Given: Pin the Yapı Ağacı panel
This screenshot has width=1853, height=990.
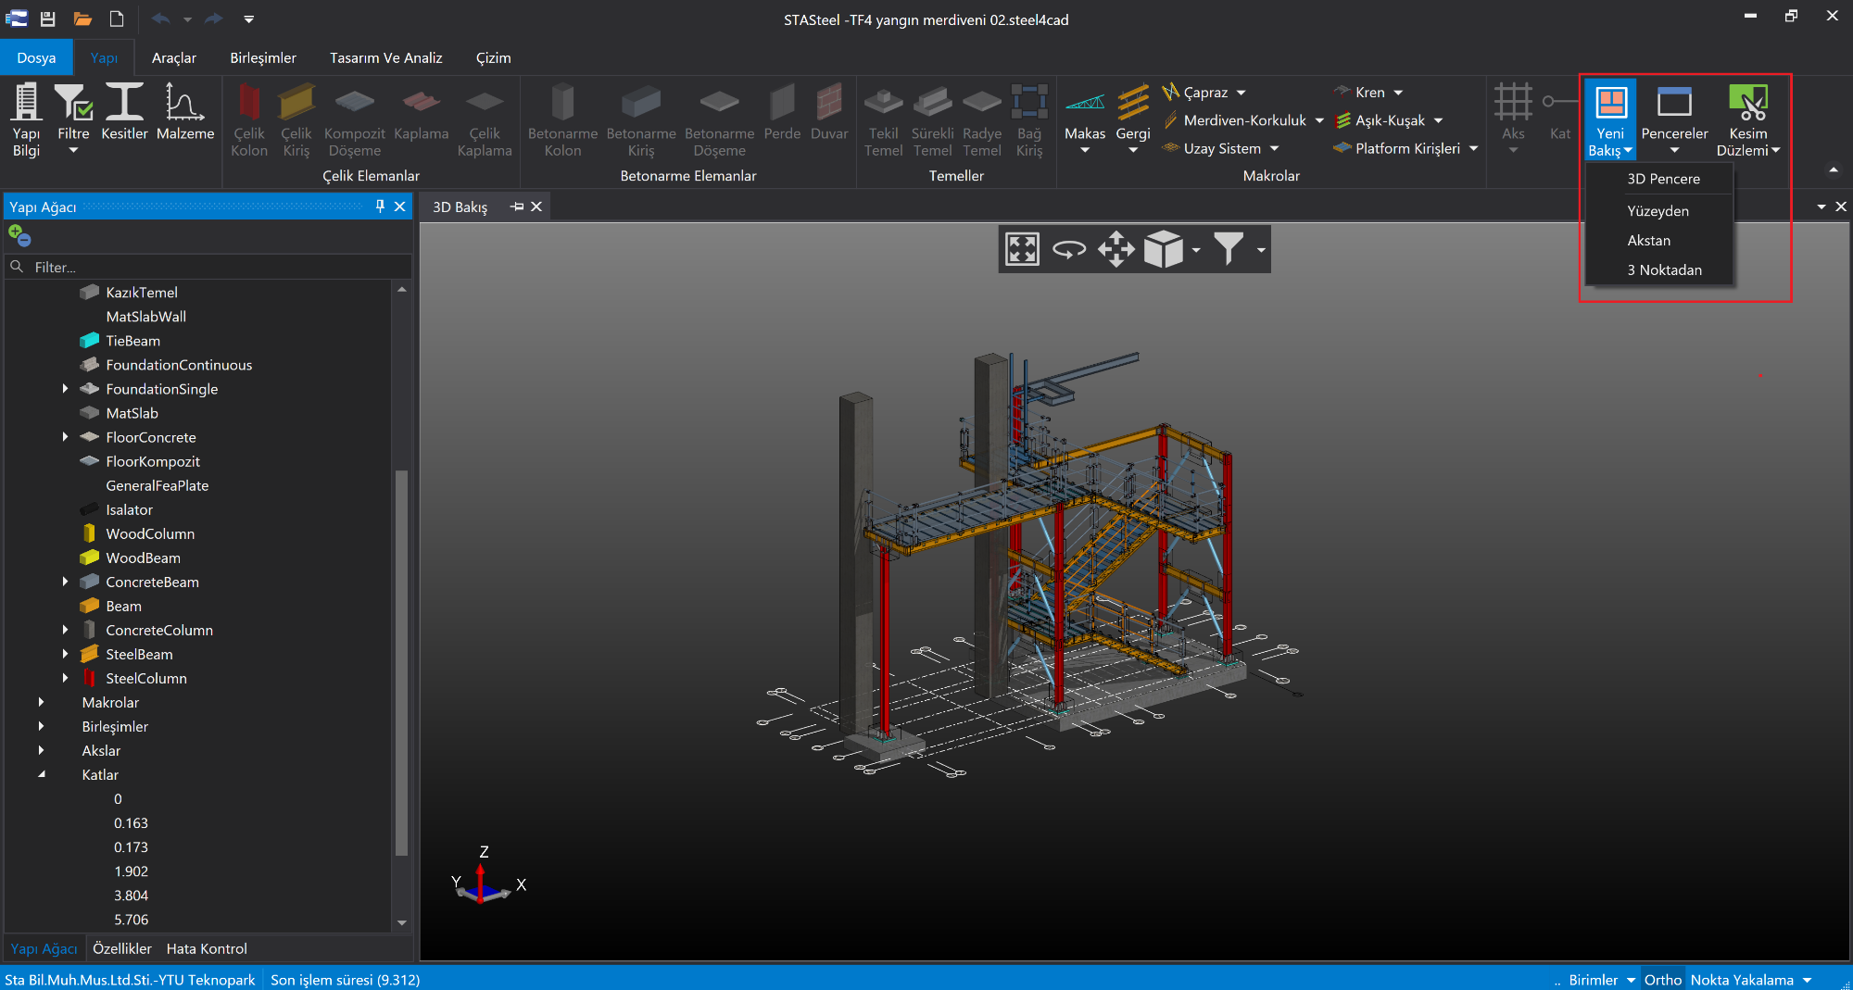Looking at the screenshot, I should (x=380, y=207).
